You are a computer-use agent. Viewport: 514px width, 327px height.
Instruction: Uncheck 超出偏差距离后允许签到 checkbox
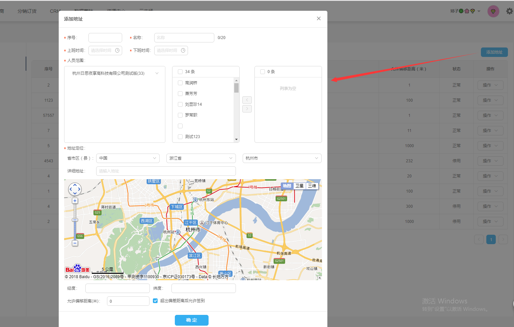tap(155, 301)
